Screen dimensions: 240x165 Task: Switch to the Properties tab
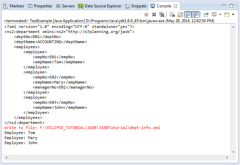[x=40, y=6]
